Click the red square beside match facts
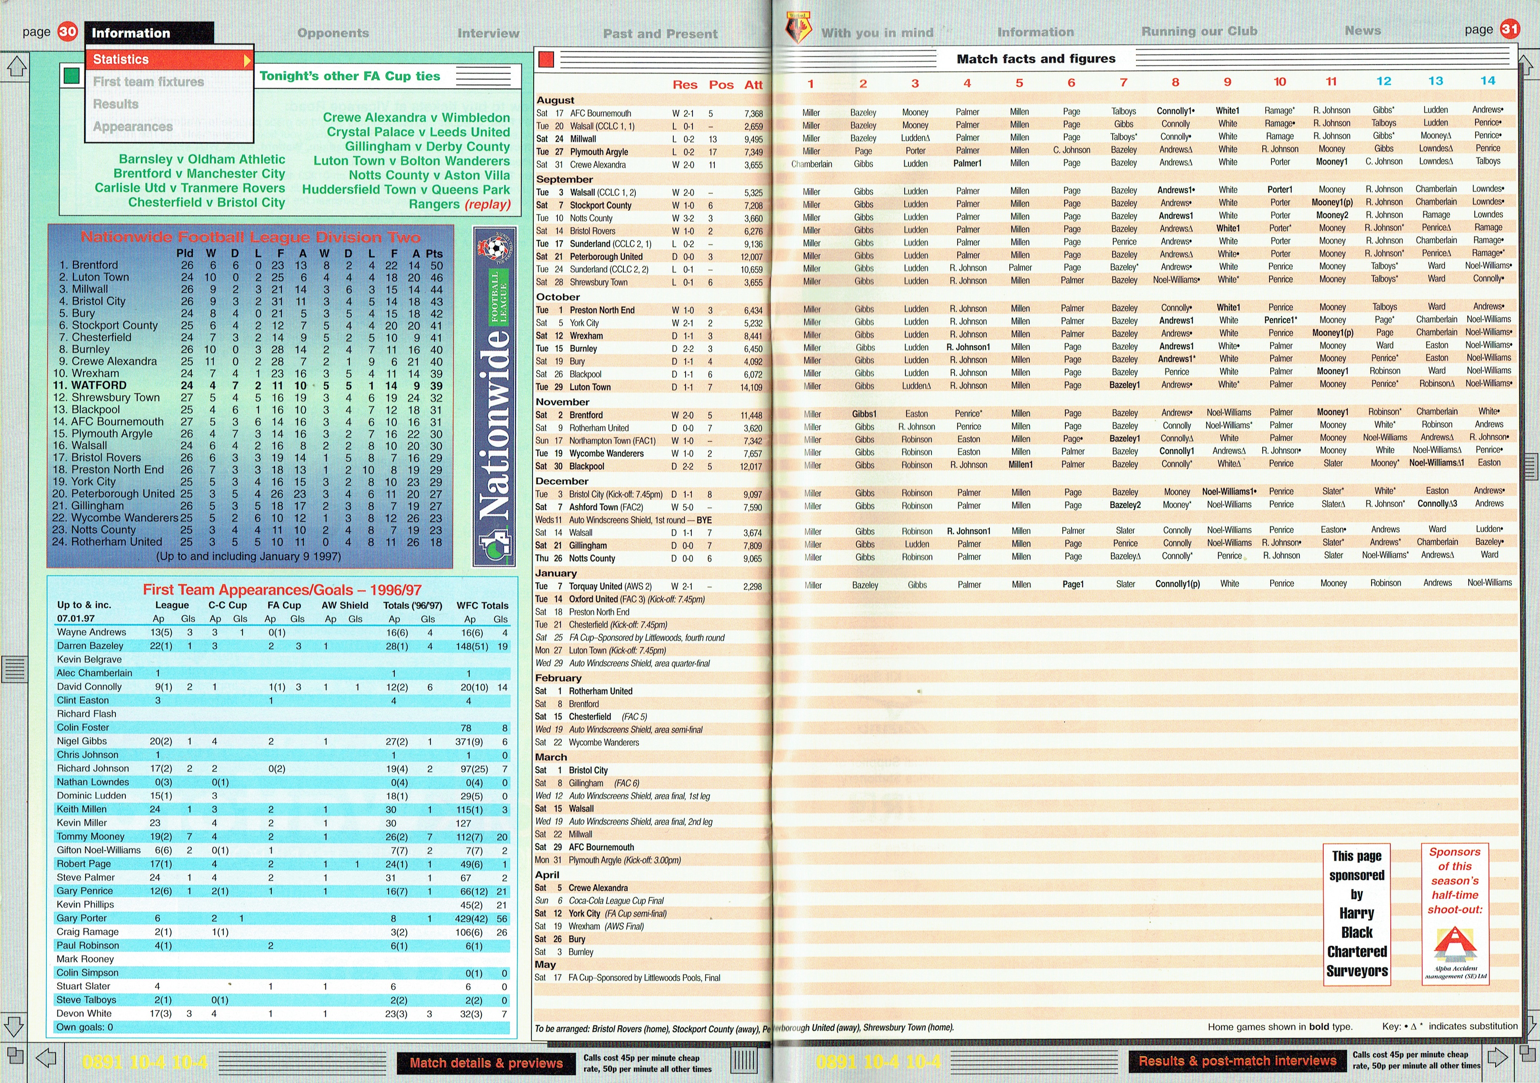 (546, 60)
